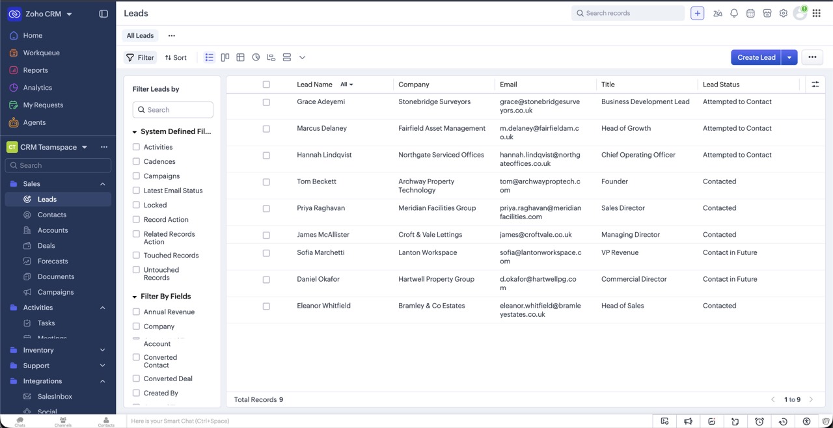
Task: Expand more view options chevron
Action: click(302, 57)
